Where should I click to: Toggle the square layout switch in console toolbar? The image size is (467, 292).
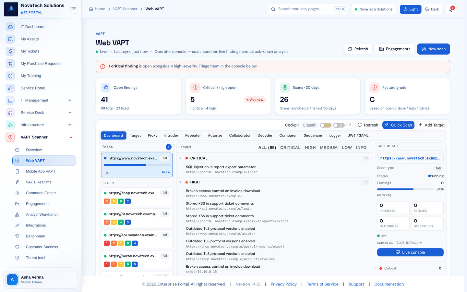339,125
